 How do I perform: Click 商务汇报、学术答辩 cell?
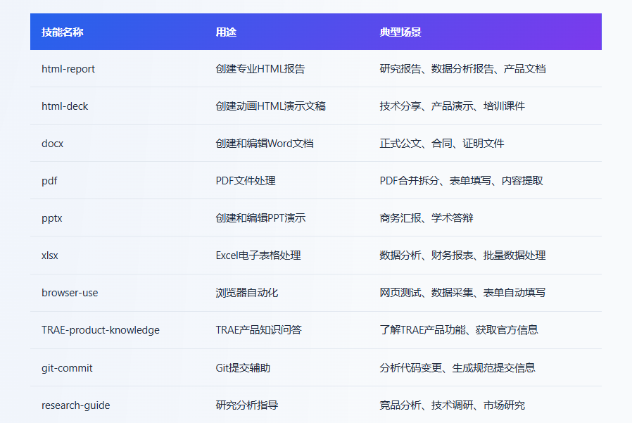tap(426, 218)
